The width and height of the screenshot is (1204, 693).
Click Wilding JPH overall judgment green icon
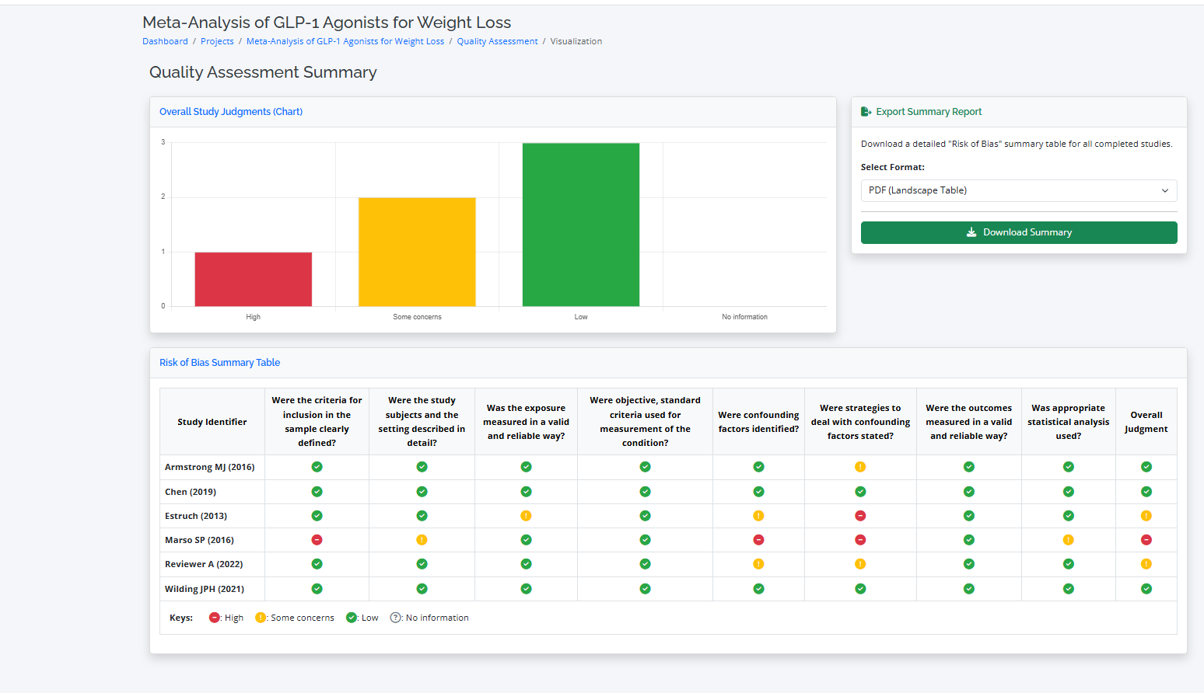point(1146,589)
